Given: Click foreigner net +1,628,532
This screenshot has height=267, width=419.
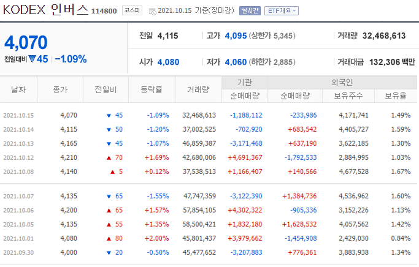Looking at the screenshot, I should [299, 224].
